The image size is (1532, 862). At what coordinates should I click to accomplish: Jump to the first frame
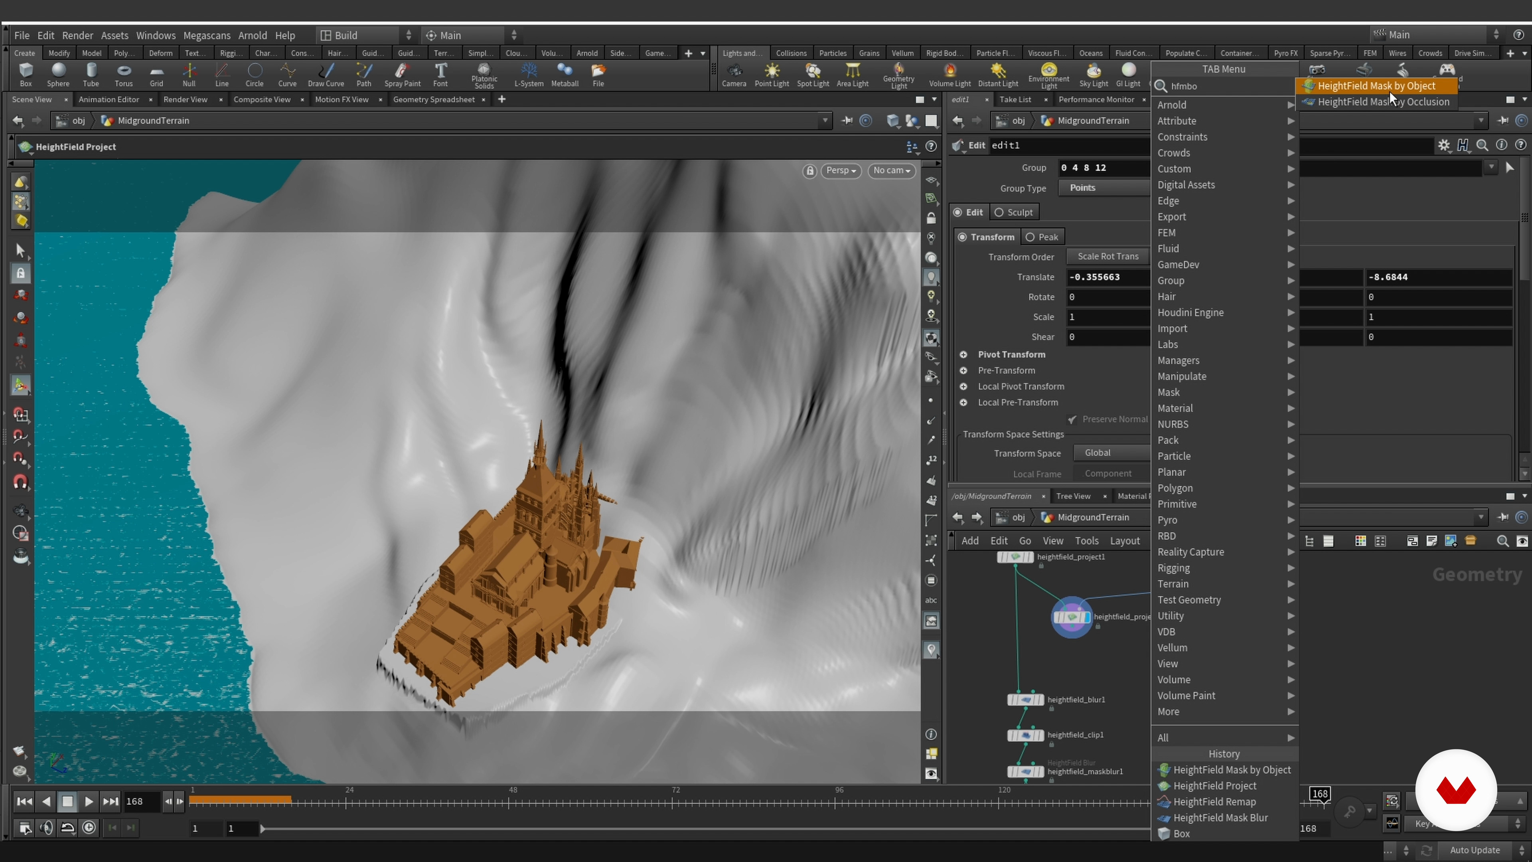click(x=24, y=802)
